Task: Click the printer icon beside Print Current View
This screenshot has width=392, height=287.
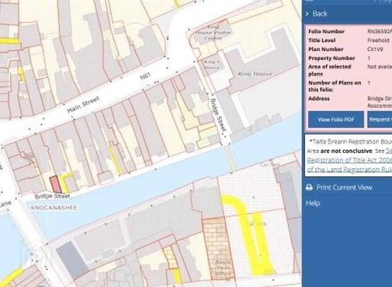Action: [309, 187]
